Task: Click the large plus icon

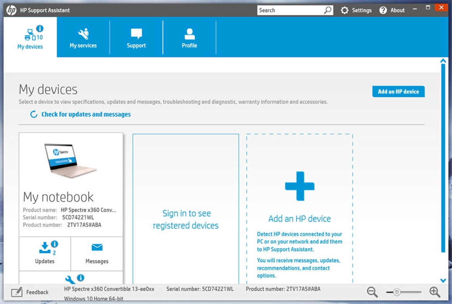Action: click(x=299, y=186)
